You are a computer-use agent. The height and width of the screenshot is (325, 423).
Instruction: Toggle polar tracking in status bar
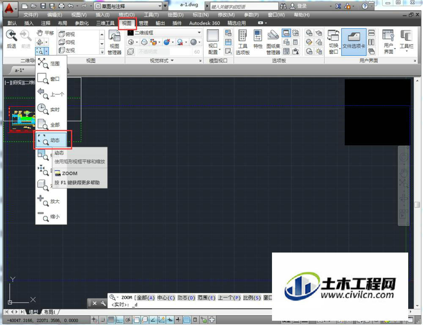(x=128, y=320)
